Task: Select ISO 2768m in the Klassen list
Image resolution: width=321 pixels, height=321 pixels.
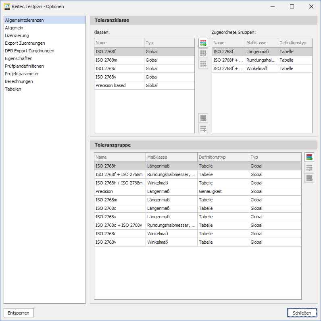Action: click(119, 60)
